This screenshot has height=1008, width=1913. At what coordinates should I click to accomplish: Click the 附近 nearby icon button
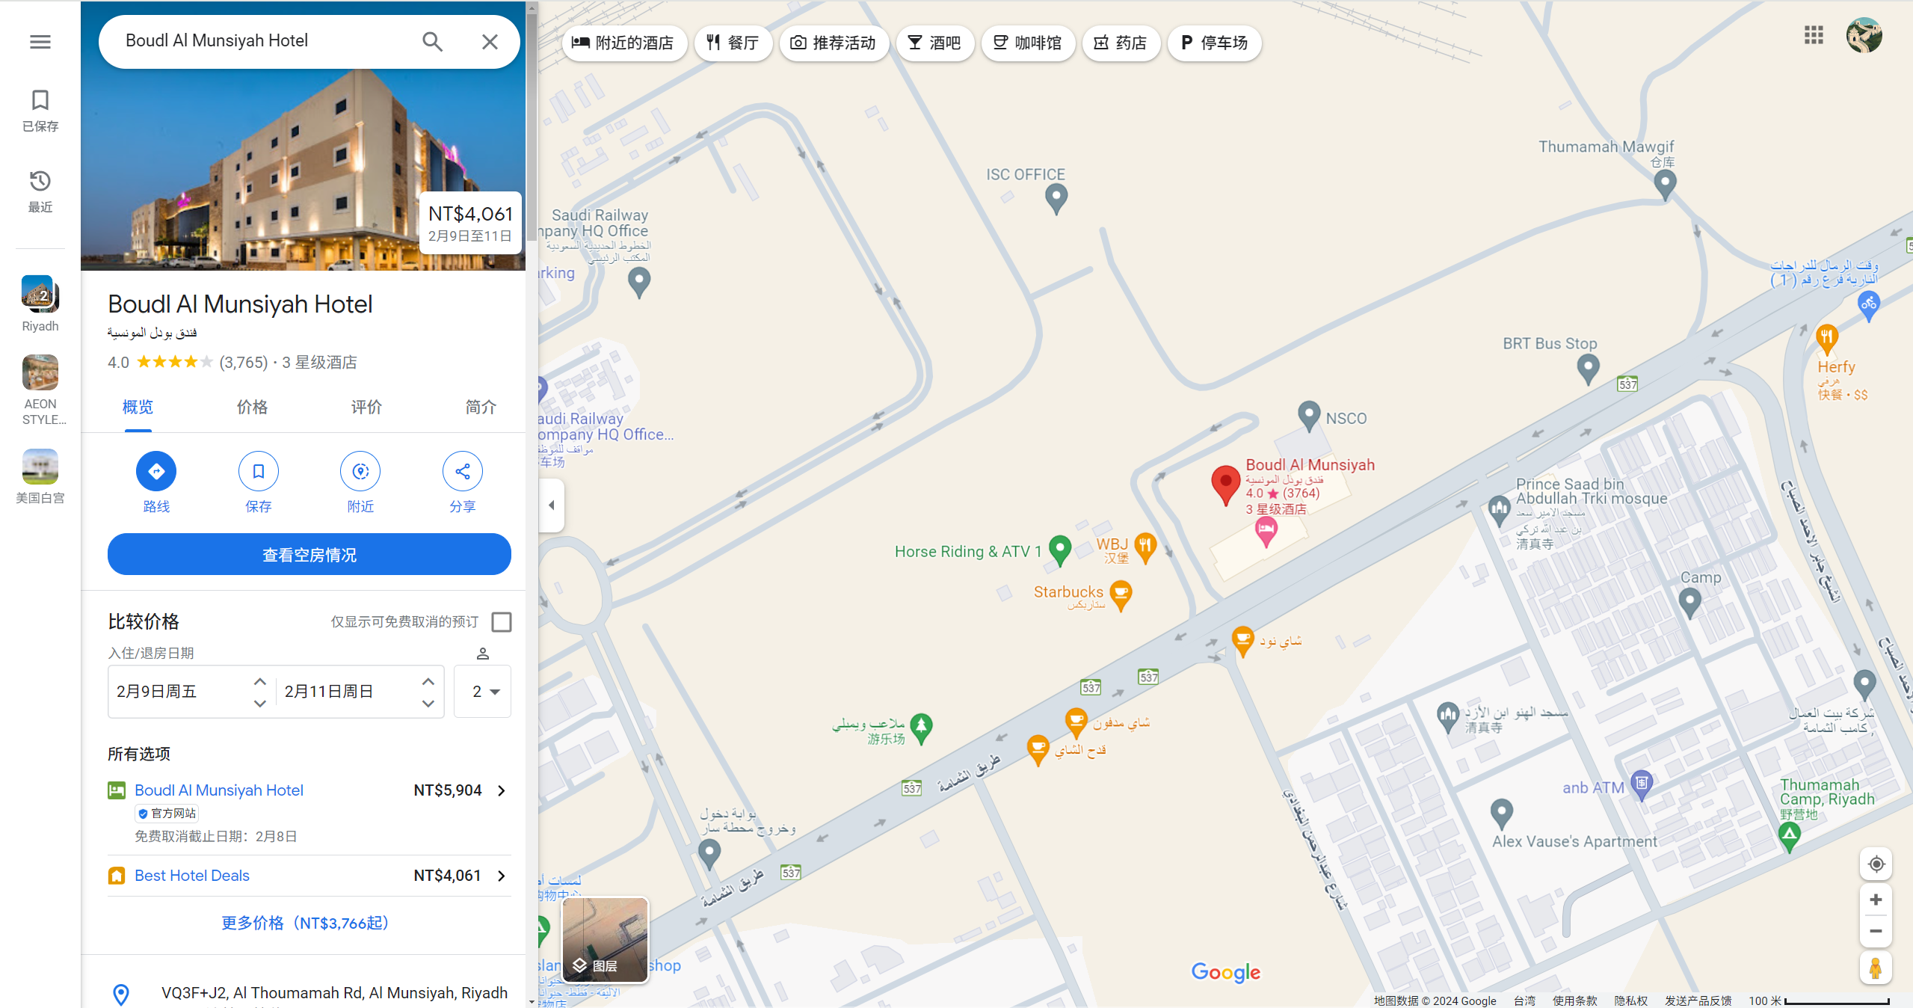360,471
